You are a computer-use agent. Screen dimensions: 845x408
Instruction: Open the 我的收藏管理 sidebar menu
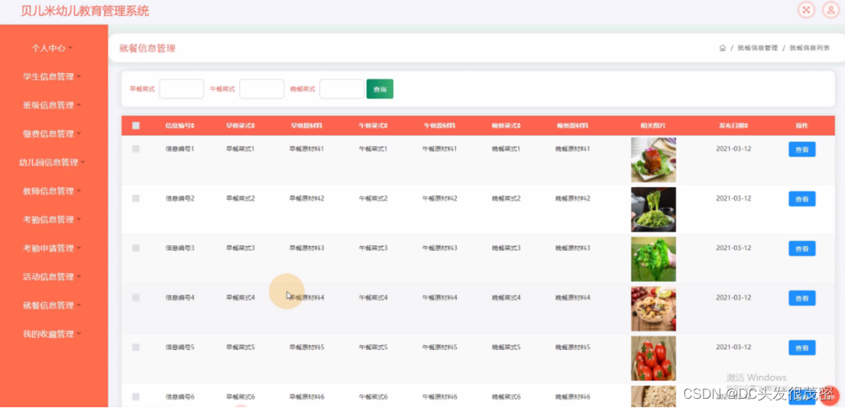click(52, 334)
